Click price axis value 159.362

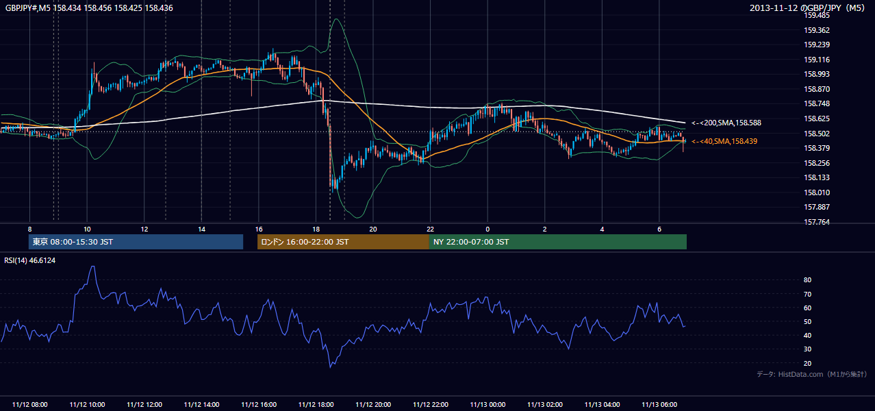point(817,30)
